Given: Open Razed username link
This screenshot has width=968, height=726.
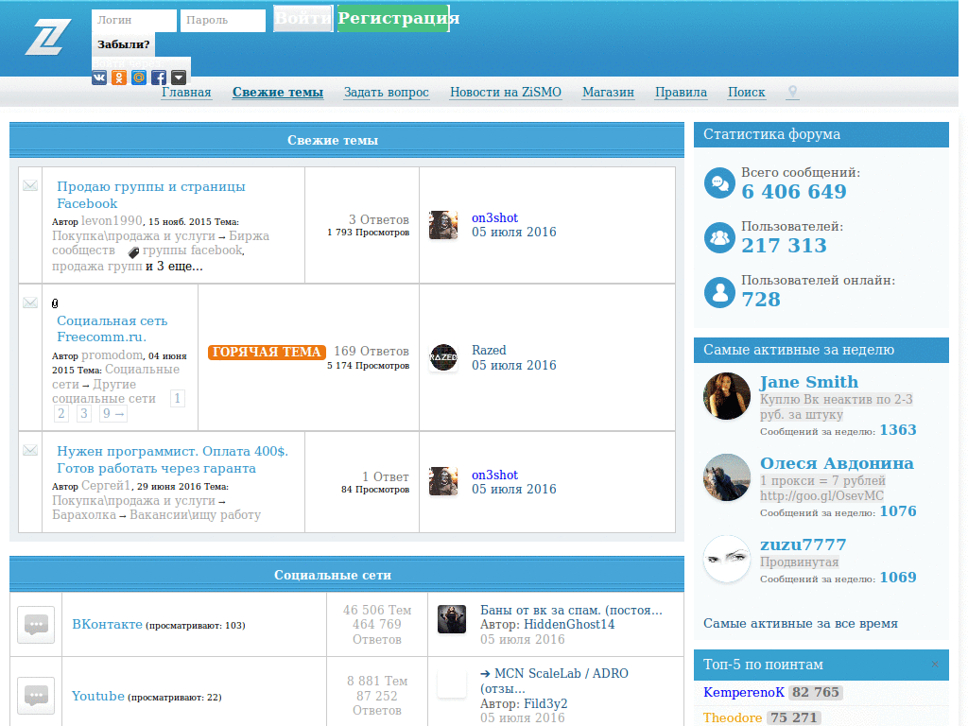Looking at the screenshot, I should (x=489, y=350).
